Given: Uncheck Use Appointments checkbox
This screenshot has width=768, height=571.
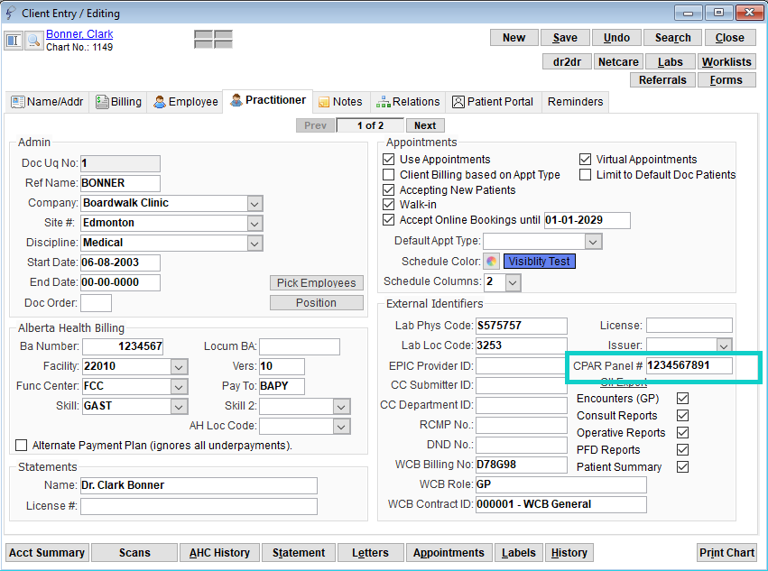Looking at the screenshot, I should pyautogui.click(x=389, y=160).
